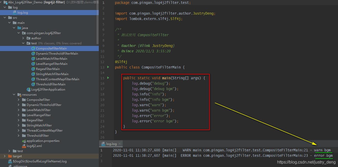
Task: Collapse the main folder node
Action: (9, 23)
